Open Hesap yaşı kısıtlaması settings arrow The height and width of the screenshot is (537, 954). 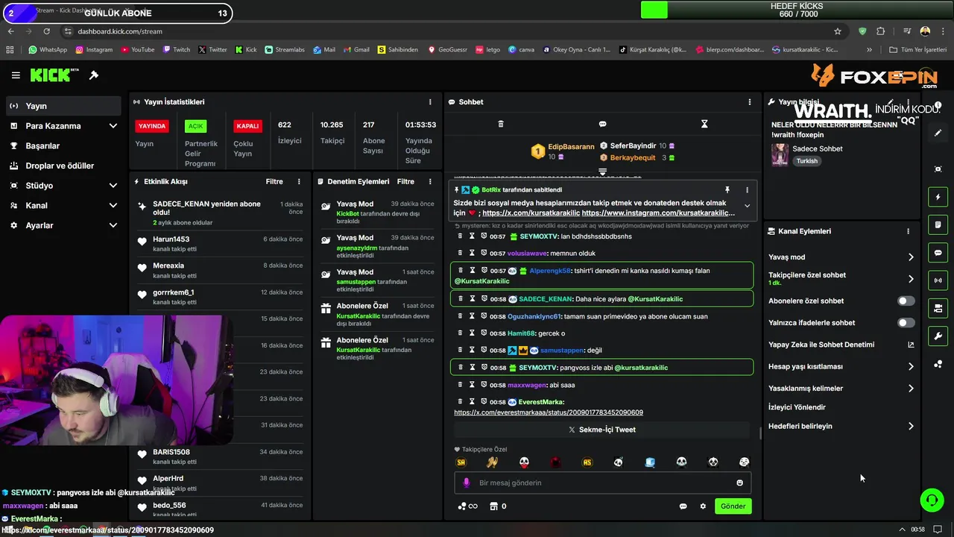tap(910, 367)
